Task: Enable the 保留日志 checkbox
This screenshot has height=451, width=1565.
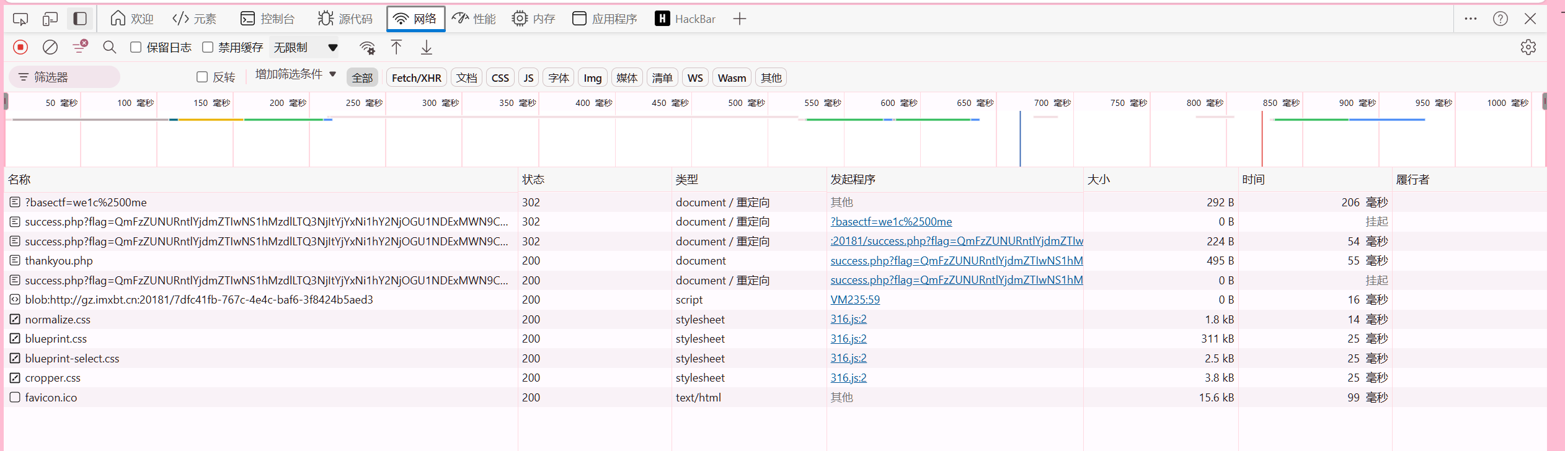Action: click(136, 47)
